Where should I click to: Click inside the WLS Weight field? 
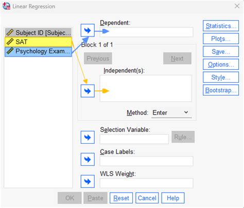pyautogui.click(x=146, y=183)
